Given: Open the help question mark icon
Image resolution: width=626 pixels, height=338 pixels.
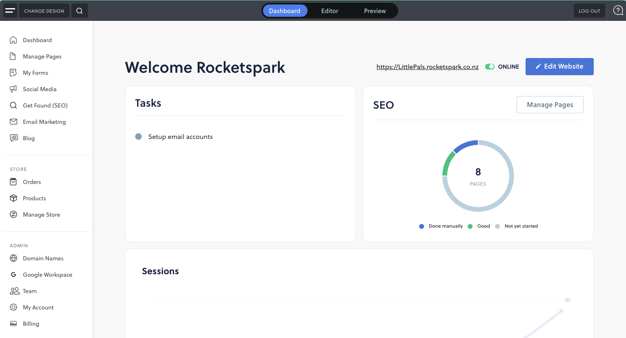Looking at the screenshot, I should (618, 11).
